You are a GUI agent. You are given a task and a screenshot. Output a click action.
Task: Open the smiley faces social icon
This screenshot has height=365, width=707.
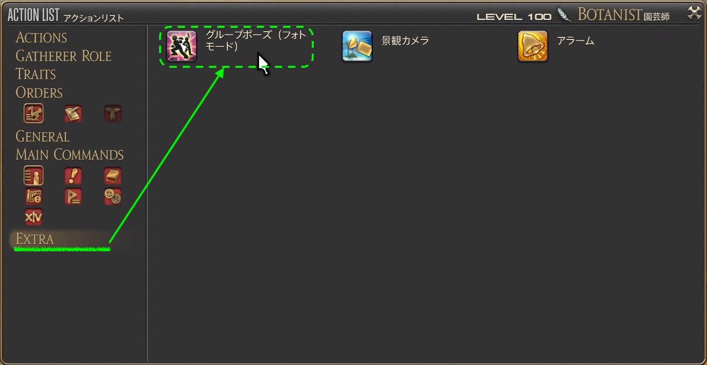coord(113,197)
